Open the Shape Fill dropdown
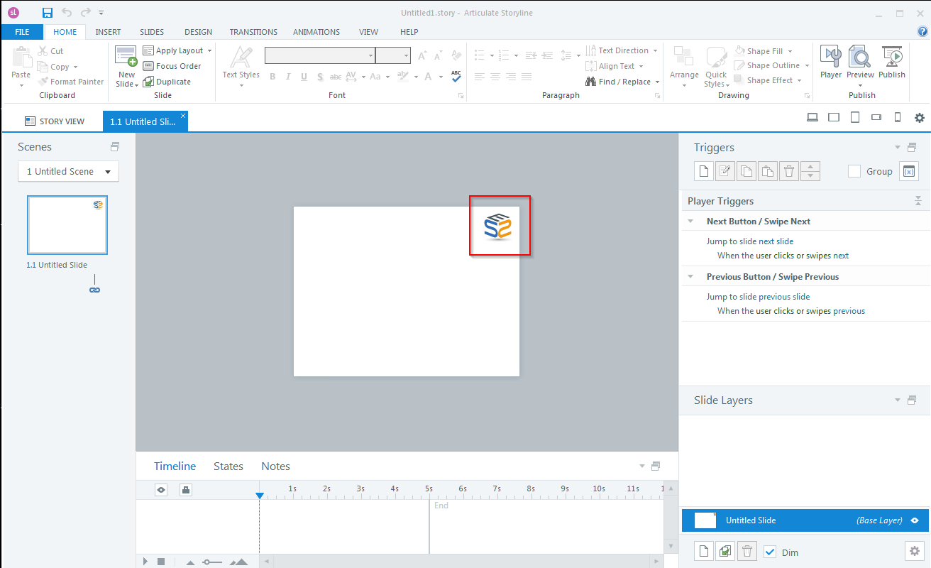Viewport: 931px width, 568px height. tap(790, 51)
